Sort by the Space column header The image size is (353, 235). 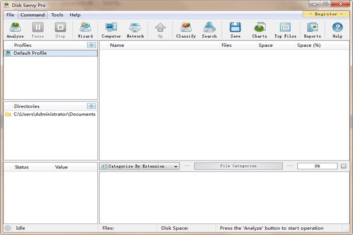[x=266, y=45]
